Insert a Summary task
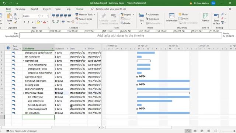 pos(152,15)
